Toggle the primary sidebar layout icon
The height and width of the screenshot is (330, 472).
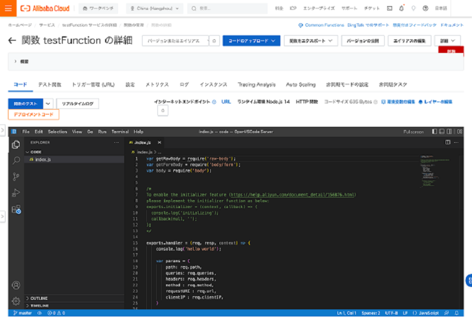pyautogui.click(x=435, y=132)
